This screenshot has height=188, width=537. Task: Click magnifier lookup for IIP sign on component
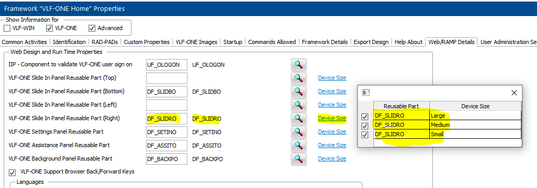pos(299,64)
